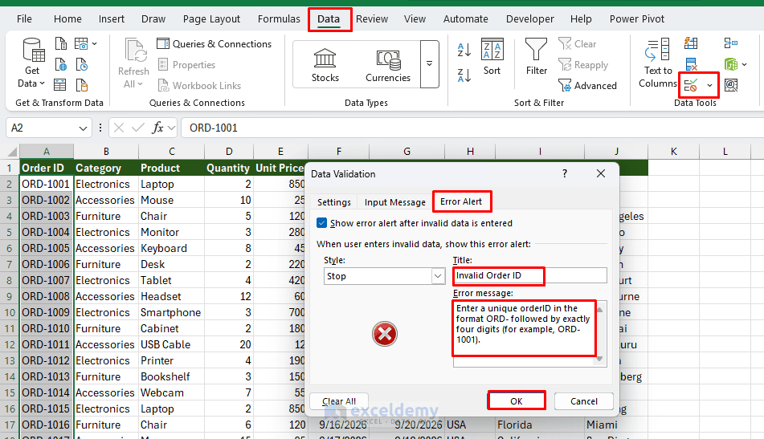Click the Flash Fill icon

[x=691, y=44]
